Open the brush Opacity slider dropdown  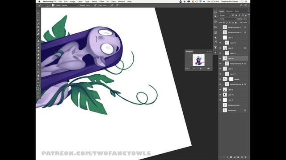[92, 5]
